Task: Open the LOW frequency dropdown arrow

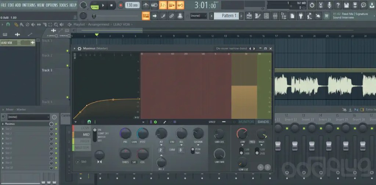Action: tap(242, 145)
